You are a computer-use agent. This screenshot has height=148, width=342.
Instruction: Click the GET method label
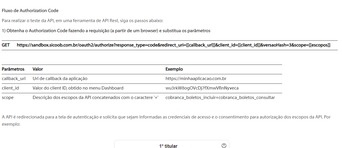pyautogui.click(x=6, y=45)
